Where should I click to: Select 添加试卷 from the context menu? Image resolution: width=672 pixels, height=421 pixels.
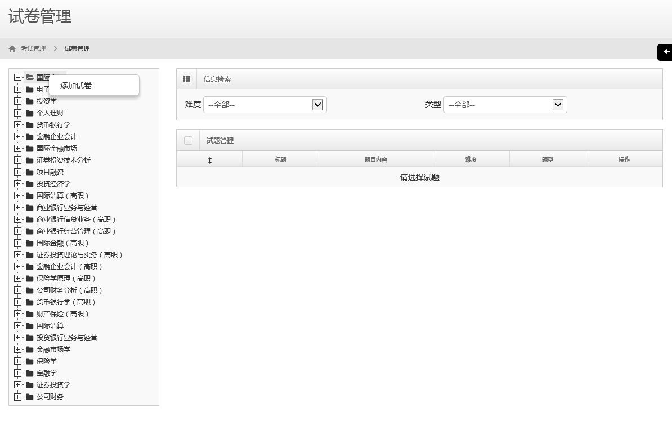[76, 86]
